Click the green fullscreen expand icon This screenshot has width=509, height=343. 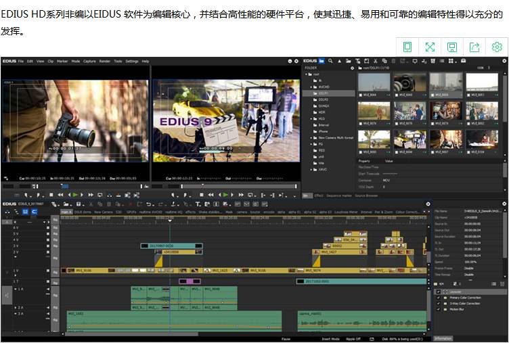[430, 47]
